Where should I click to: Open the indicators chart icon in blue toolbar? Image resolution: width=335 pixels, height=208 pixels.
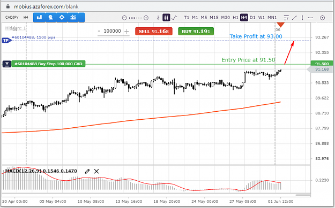pyautogui.click(x=73, y=18)
